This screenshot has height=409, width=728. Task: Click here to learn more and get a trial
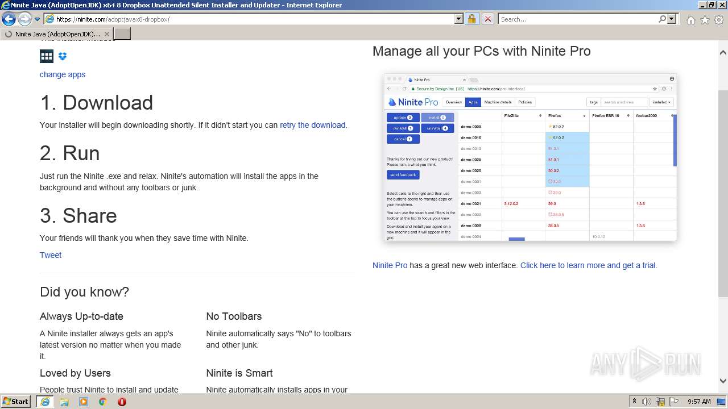[589, 265]
